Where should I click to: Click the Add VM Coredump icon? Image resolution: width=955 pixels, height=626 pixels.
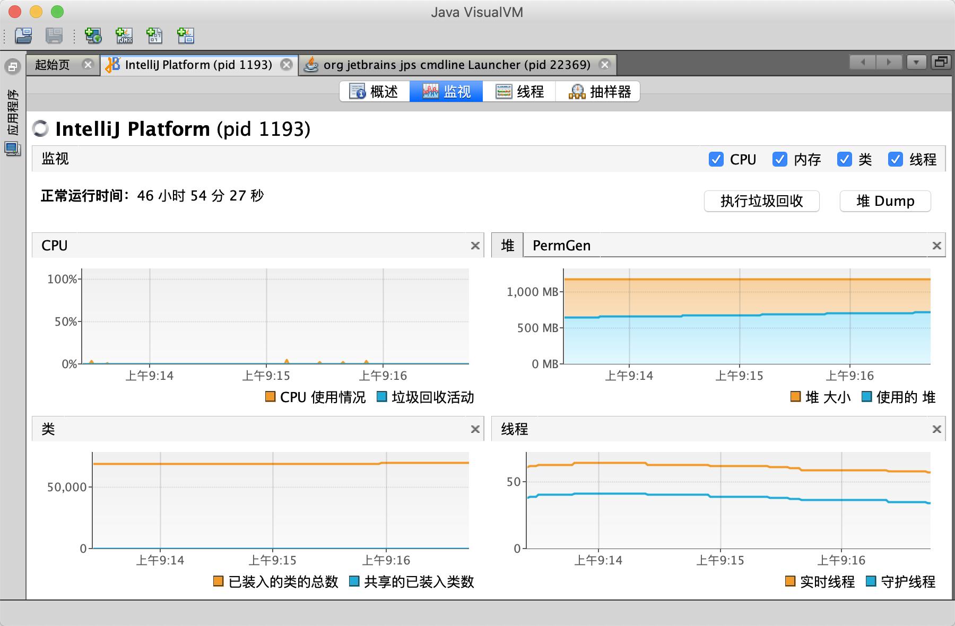(154, 36)
